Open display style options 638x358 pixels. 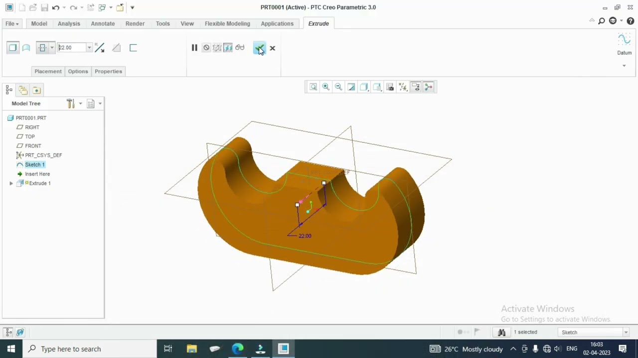364,87
